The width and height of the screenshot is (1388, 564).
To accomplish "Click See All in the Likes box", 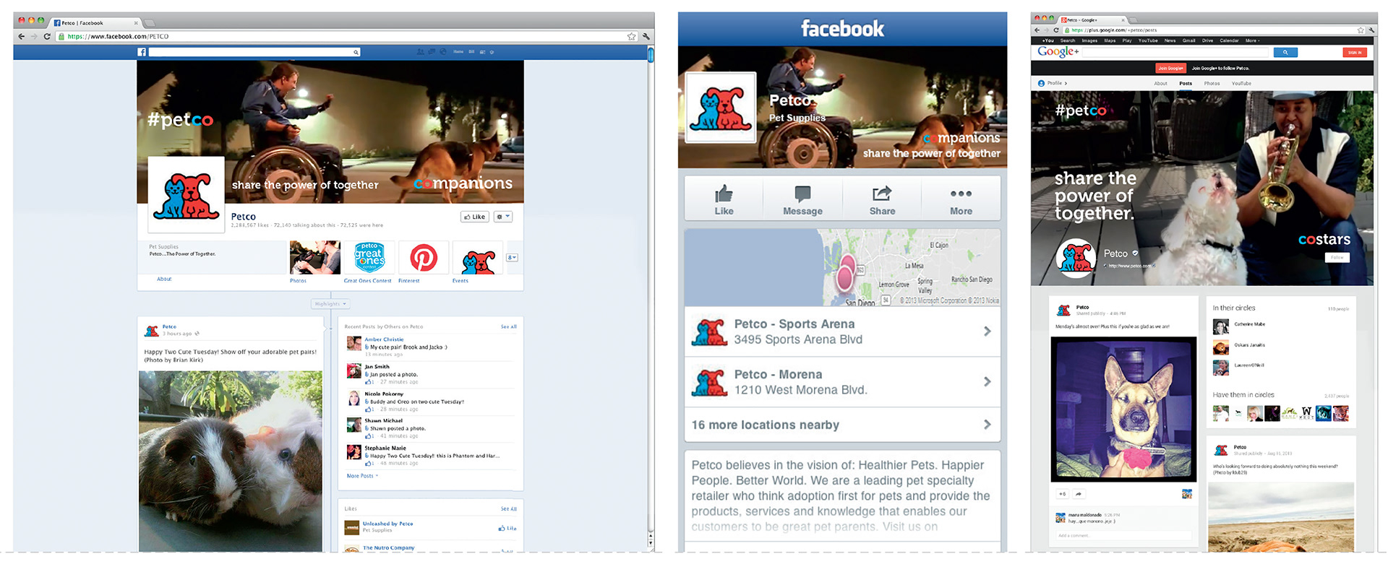I will click(509, 509).
